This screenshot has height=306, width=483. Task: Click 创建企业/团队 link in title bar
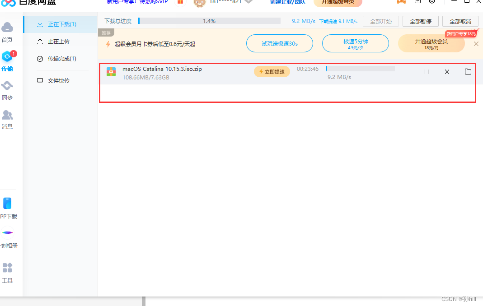pyautogui.click(x=288, y=2)
